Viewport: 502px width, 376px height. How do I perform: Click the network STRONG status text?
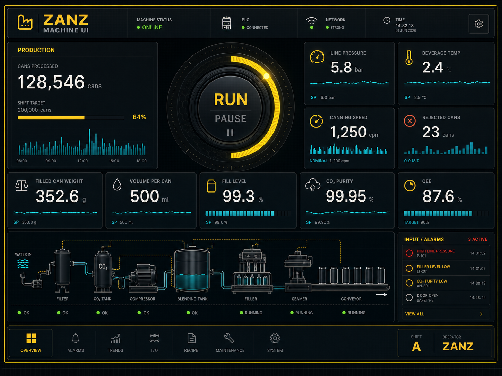tap(337, 28)
